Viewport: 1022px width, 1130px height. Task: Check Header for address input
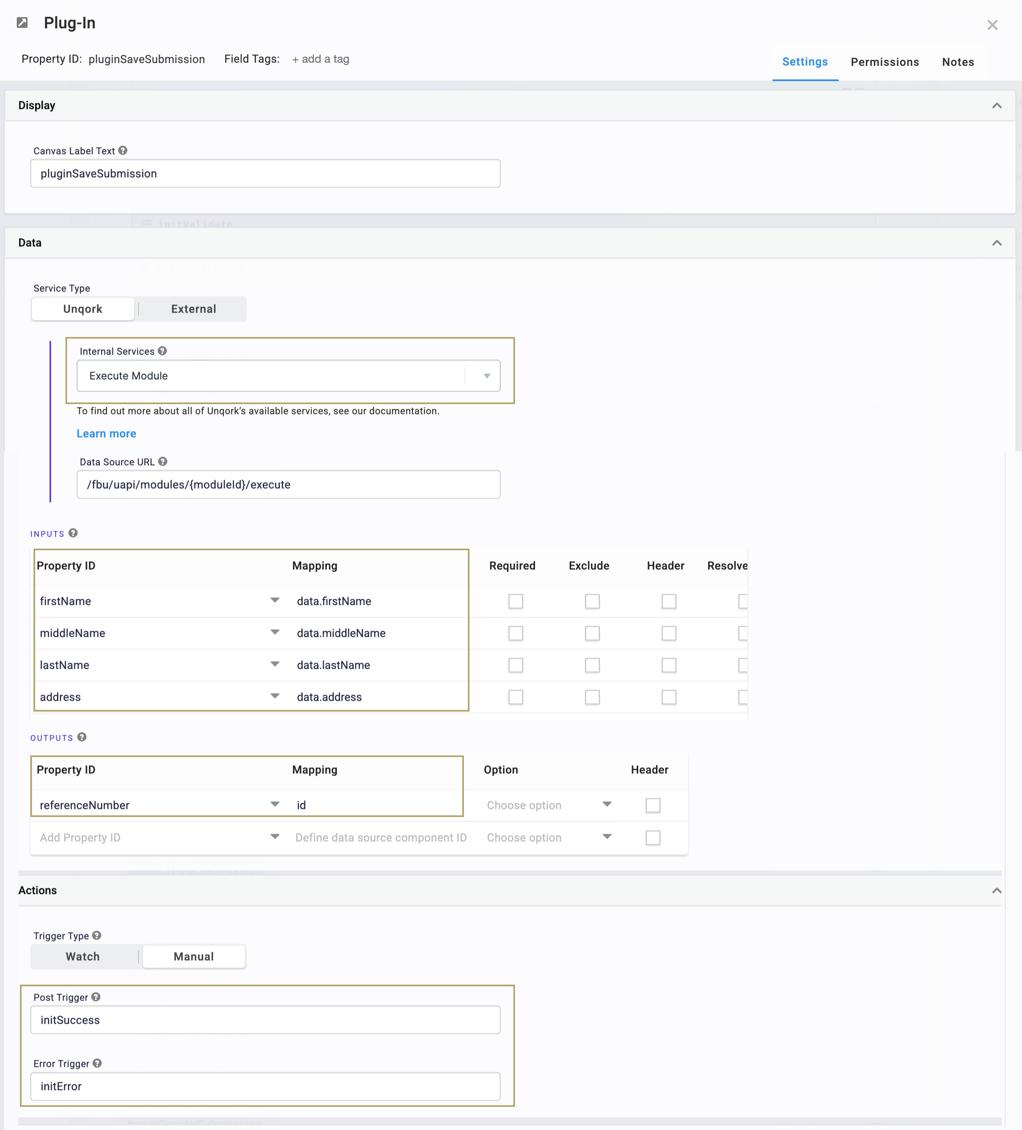pos(668,697)
